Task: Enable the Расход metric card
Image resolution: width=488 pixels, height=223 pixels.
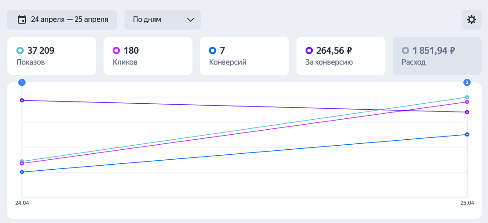Action: 437,56
